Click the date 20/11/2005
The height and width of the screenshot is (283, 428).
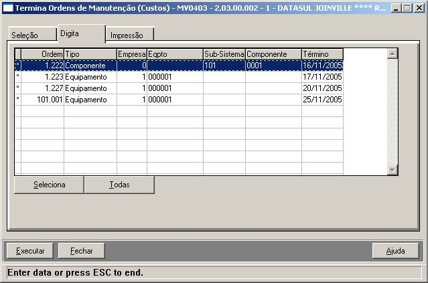click(x=322, y=88)
